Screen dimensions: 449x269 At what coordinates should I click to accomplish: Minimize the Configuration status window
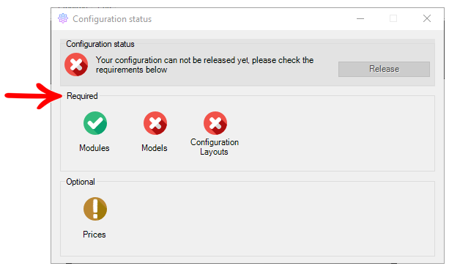(360, 18)
